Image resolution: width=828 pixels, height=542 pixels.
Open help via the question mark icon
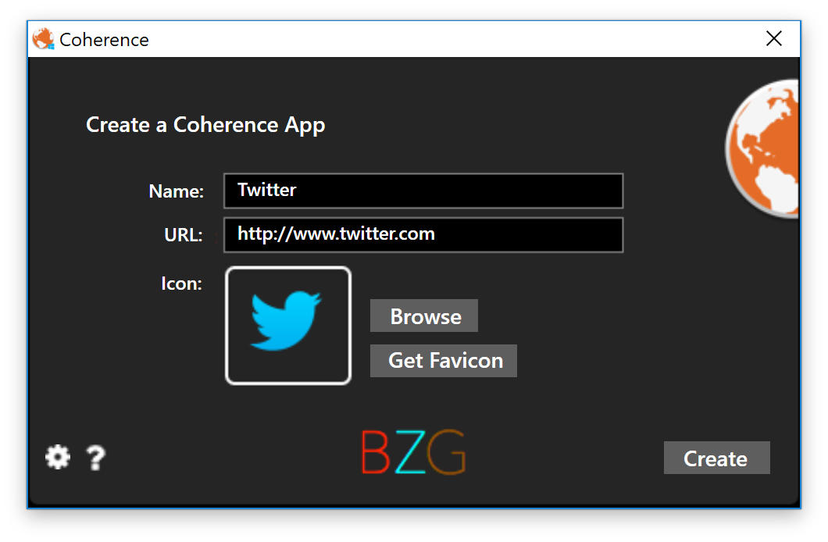96,458
